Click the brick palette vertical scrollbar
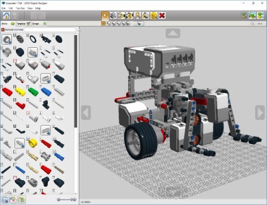Viewport: 267px width, 205px height. click(x=76, y=82)
